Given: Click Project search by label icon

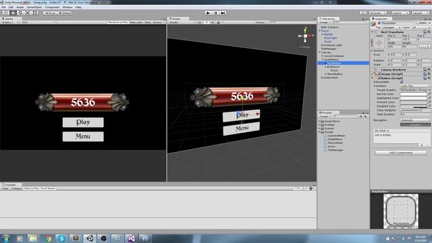Looking at the screenshot, I should tap(365, 117).
